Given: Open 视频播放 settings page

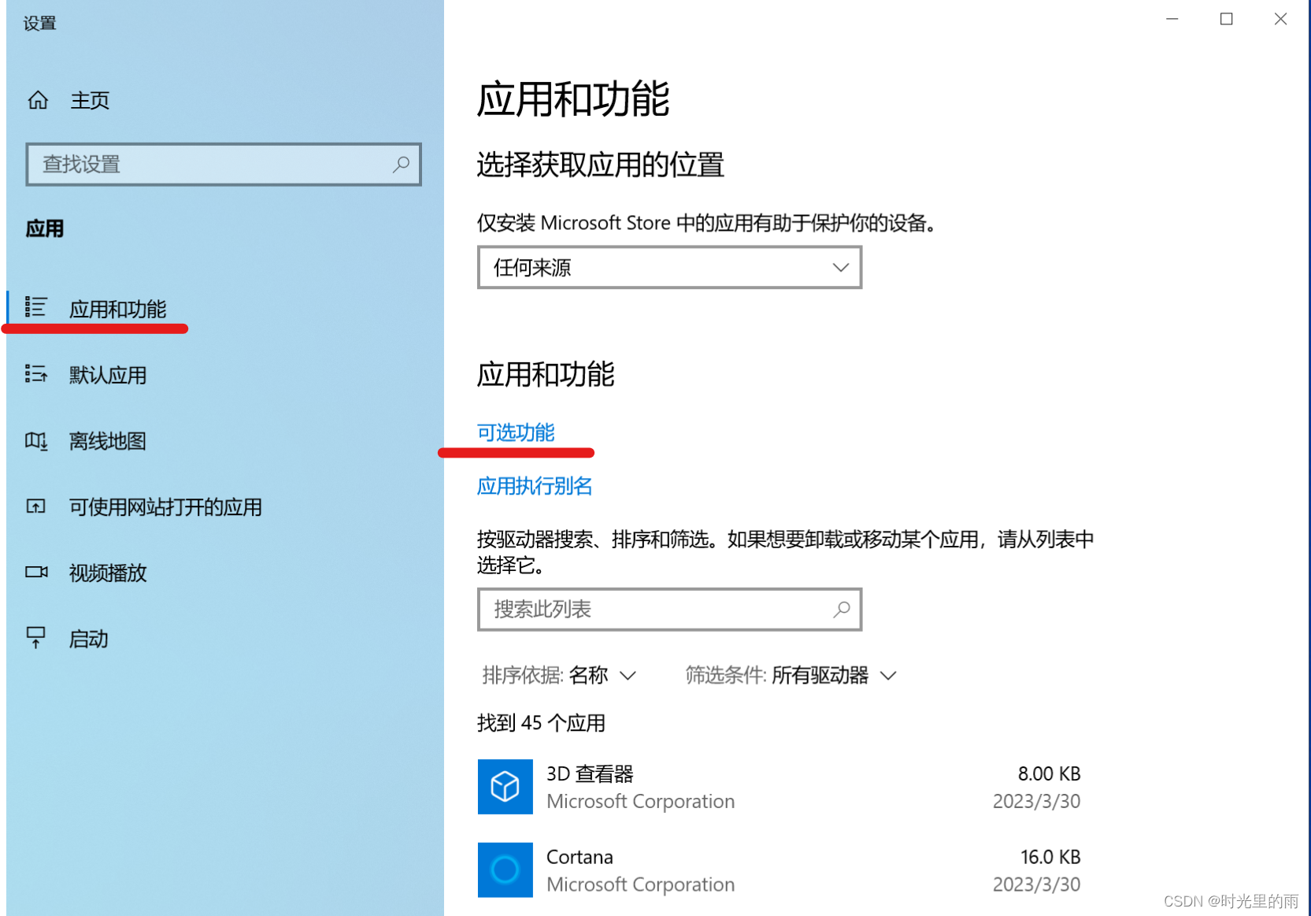Looking at the screenshot, I should coord(108,573).
